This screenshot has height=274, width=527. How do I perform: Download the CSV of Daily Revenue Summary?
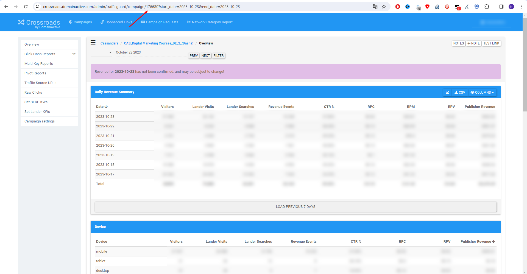(460, 93)
